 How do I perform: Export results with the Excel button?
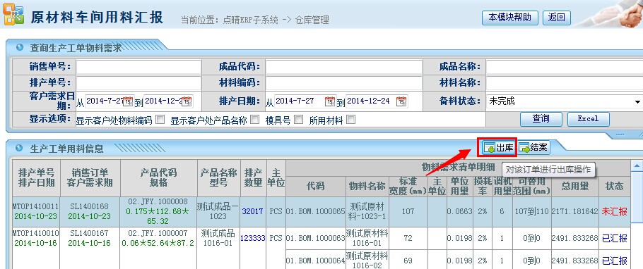[x=588, y=118]
